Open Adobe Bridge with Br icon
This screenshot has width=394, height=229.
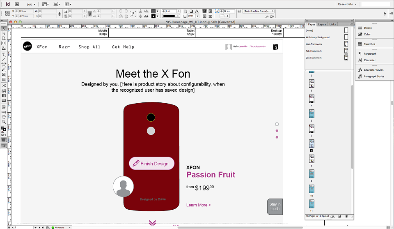[17, 4]
